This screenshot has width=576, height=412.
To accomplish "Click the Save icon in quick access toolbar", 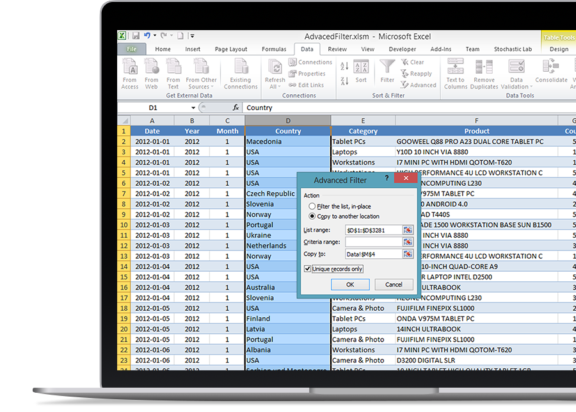I will (135, 36).
